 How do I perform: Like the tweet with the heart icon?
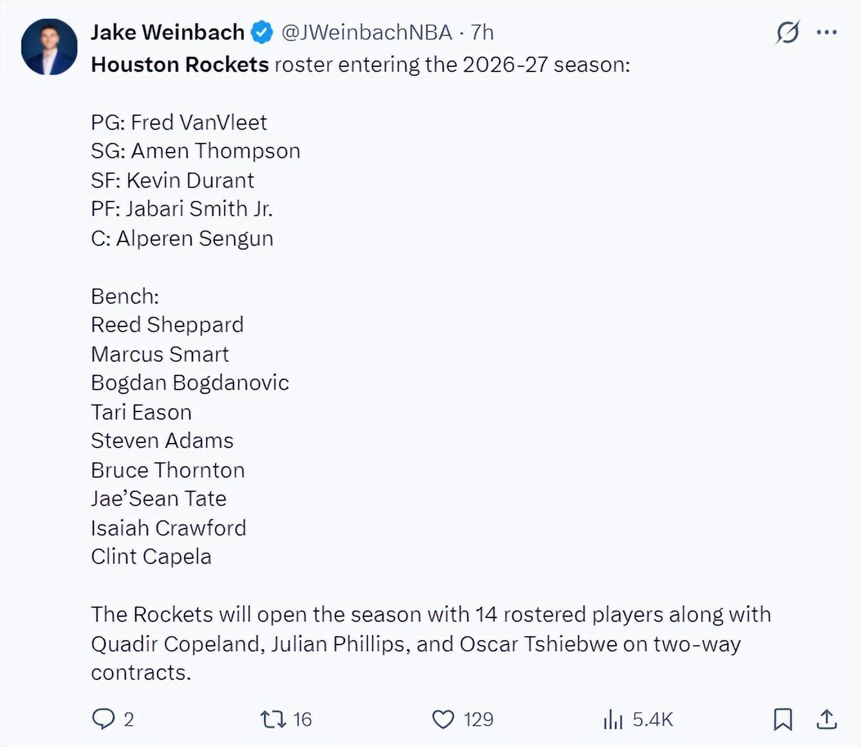[x=443, y=719]
